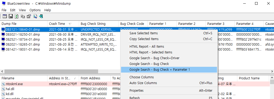
Task: Click the Save floppy disk toolbar icon
Action: [x=11, y=16]
